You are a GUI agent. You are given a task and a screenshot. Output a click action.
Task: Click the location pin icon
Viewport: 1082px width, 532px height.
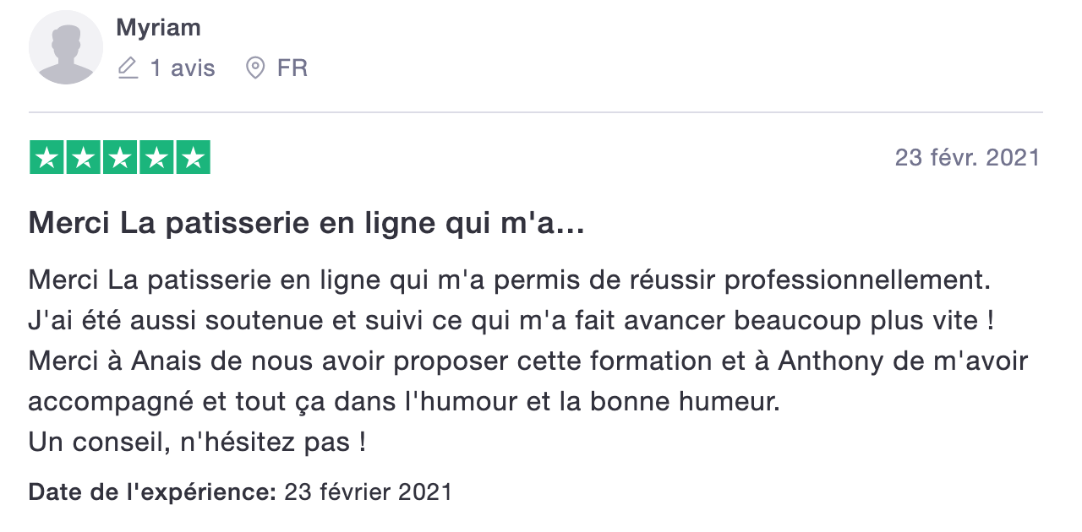pyautogui.click(x=254, y=68)
